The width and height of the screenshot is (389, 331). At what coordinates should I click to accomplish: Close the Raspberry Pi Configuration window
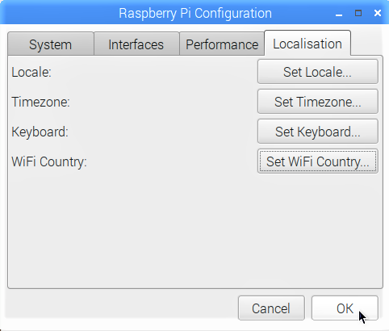[378, 13]
